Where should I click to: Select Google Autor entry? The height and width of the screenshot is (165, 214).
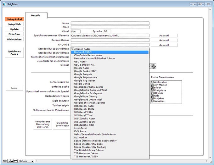click(x=110, y=68)
